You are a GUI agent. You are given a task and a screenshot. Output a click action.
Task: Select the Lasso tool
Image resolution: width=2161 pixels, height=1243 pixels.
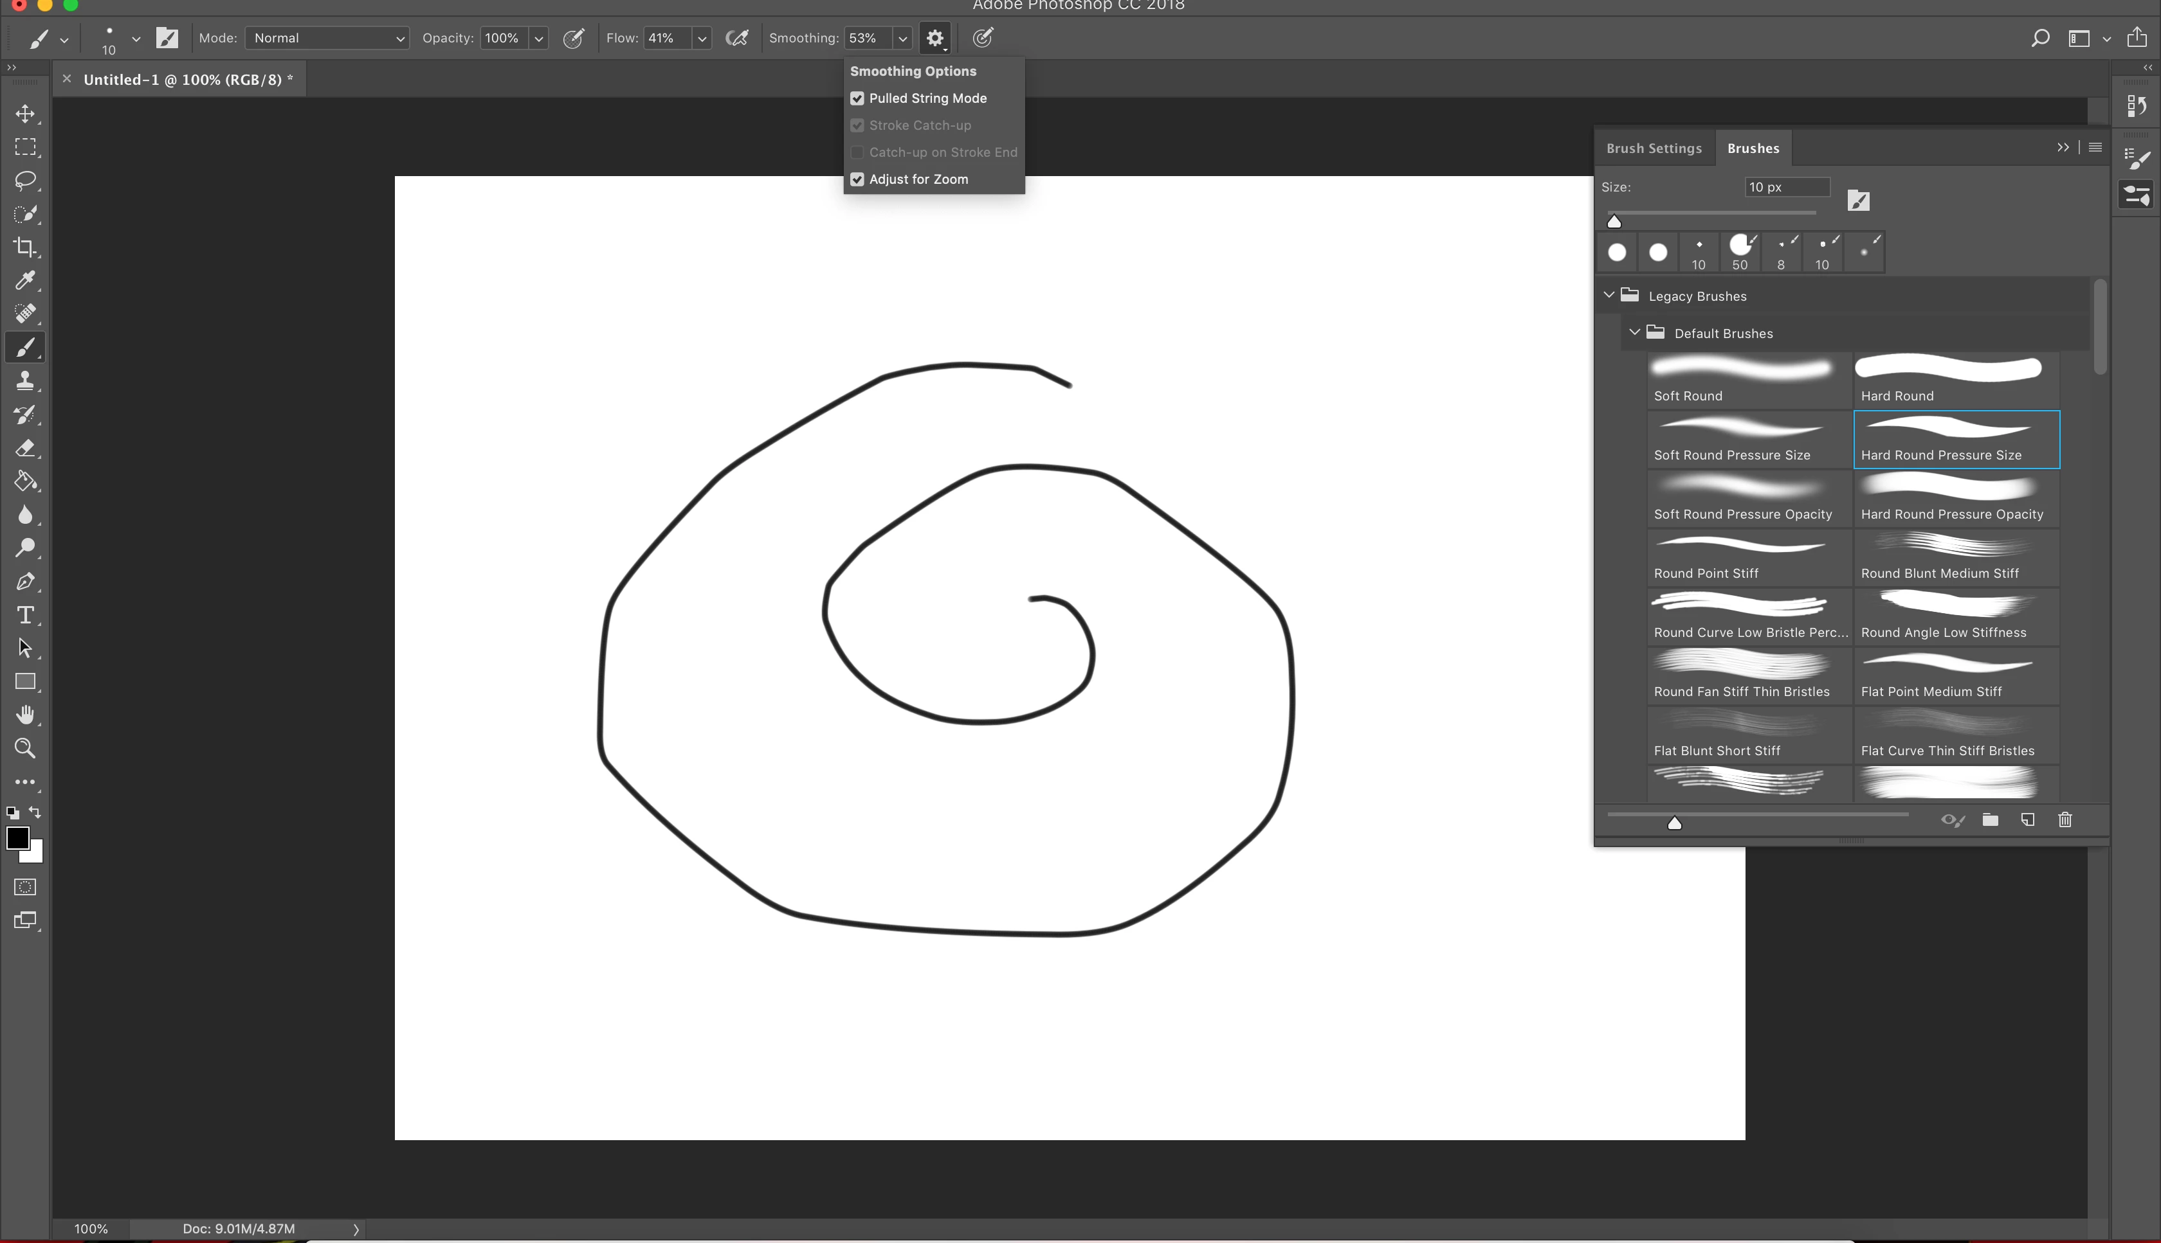[25, 180]
